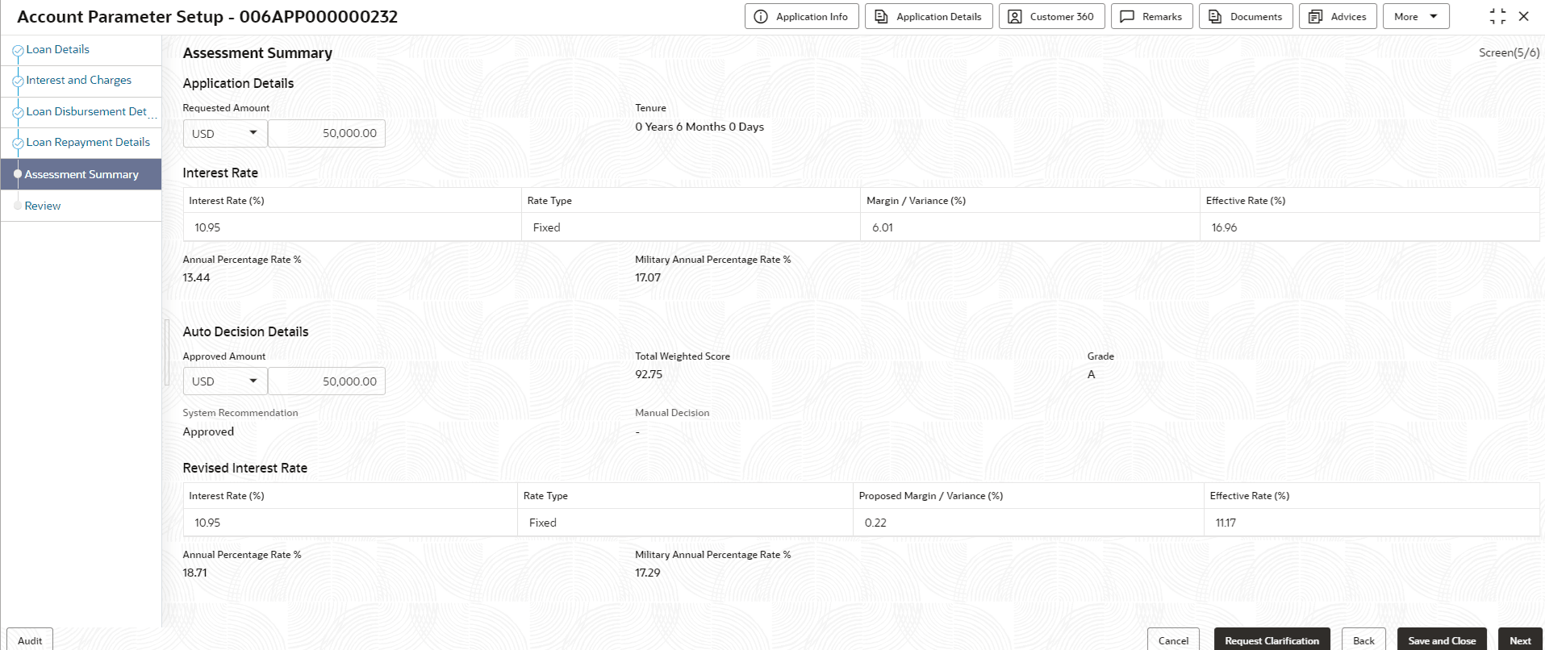Click the Requested Amount 50,000.00 field
The height and width of the screenshot is (650, 1545).
click(x=327, y=133)
